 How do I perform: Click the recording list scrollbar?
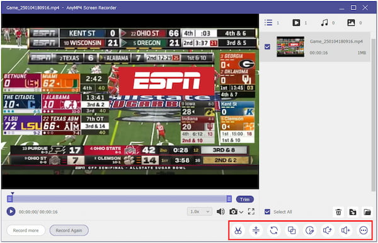click(x=374, y=114)
